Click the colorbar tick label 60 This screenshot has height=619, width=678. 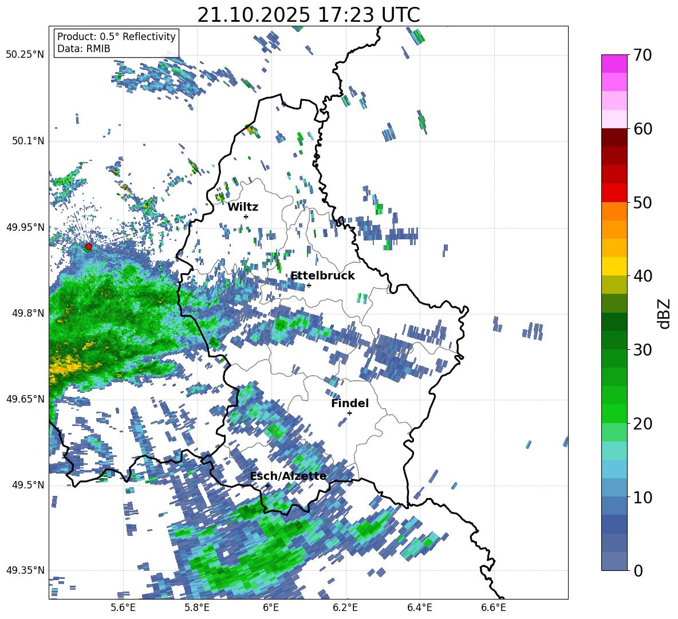coord(642,129)
